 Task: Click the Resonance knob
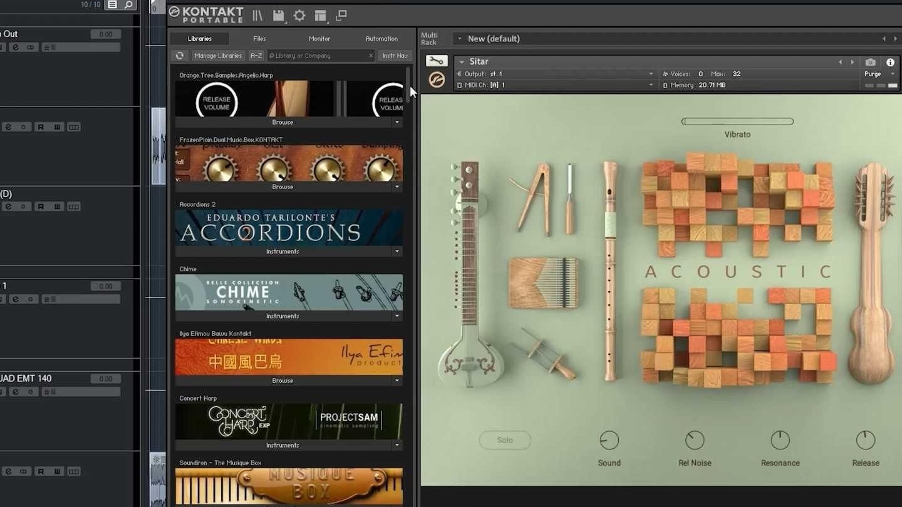780,440
